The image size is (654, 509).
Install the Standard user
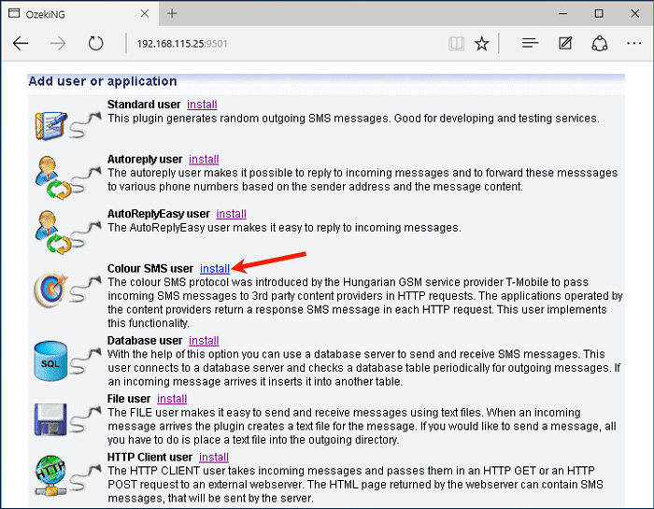202,105
